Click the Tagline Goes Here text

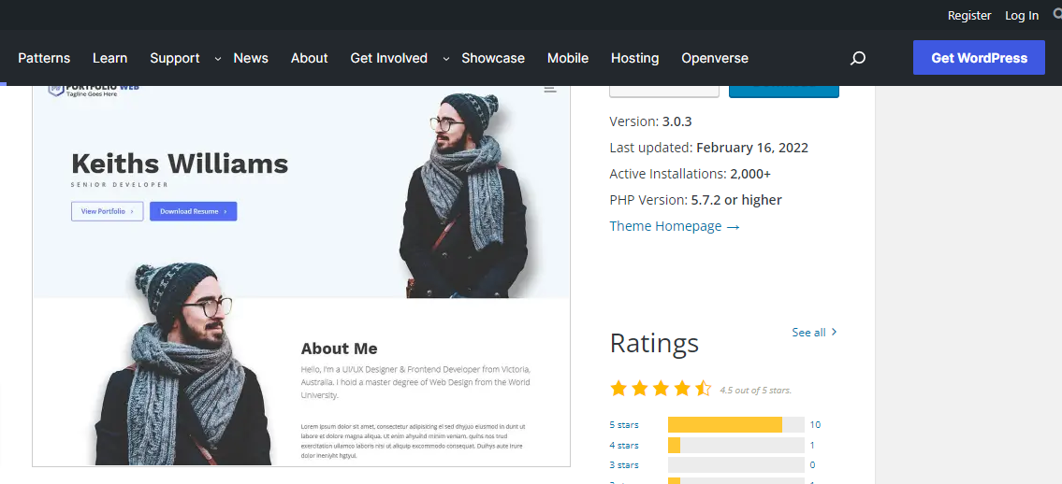coord(92,94)
